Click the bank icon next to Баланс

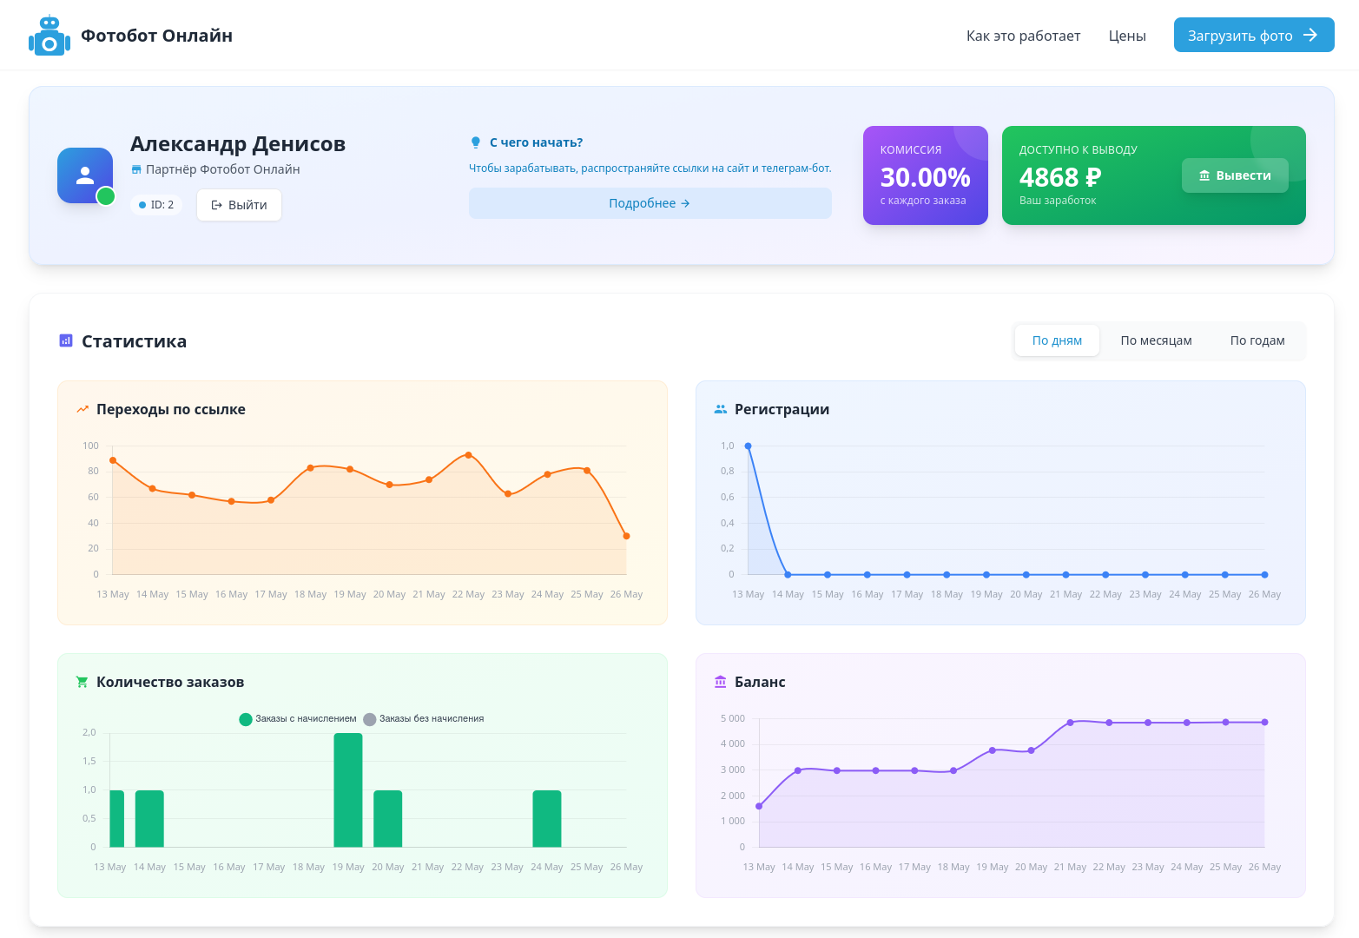tap(721, 682)
